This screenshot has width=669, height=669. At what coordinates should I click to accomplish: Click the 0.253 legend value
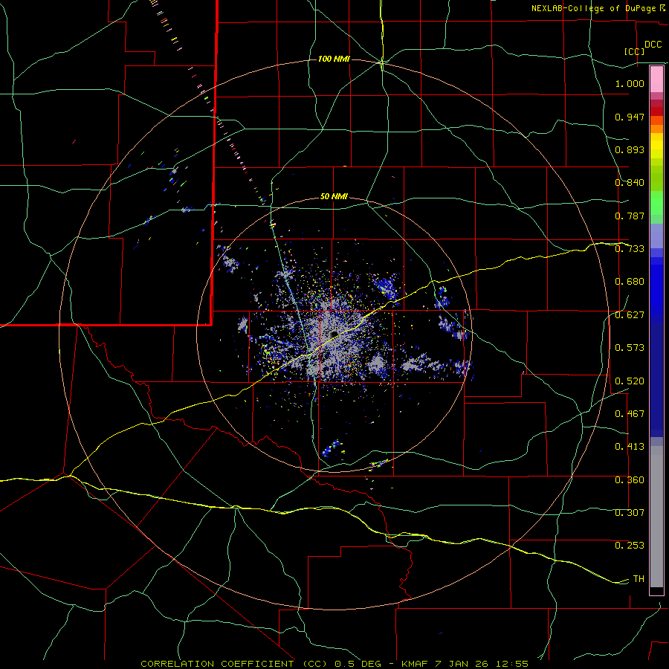pyautogui.click(x=630, y=546)
